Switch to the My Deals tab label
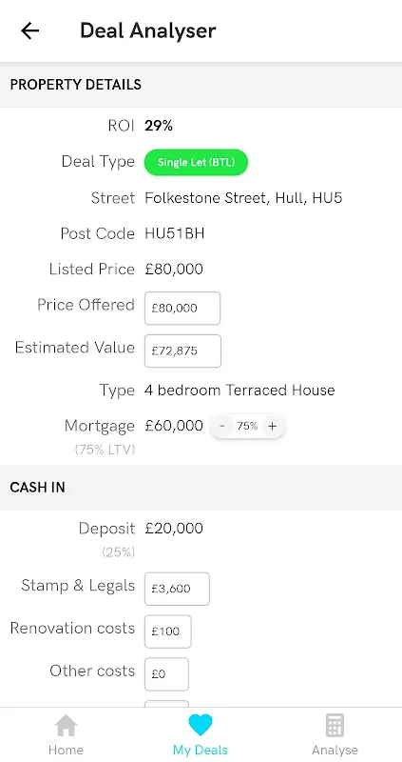Image resolution: width=402 pixels, height=762 pixels. point(201,750)
